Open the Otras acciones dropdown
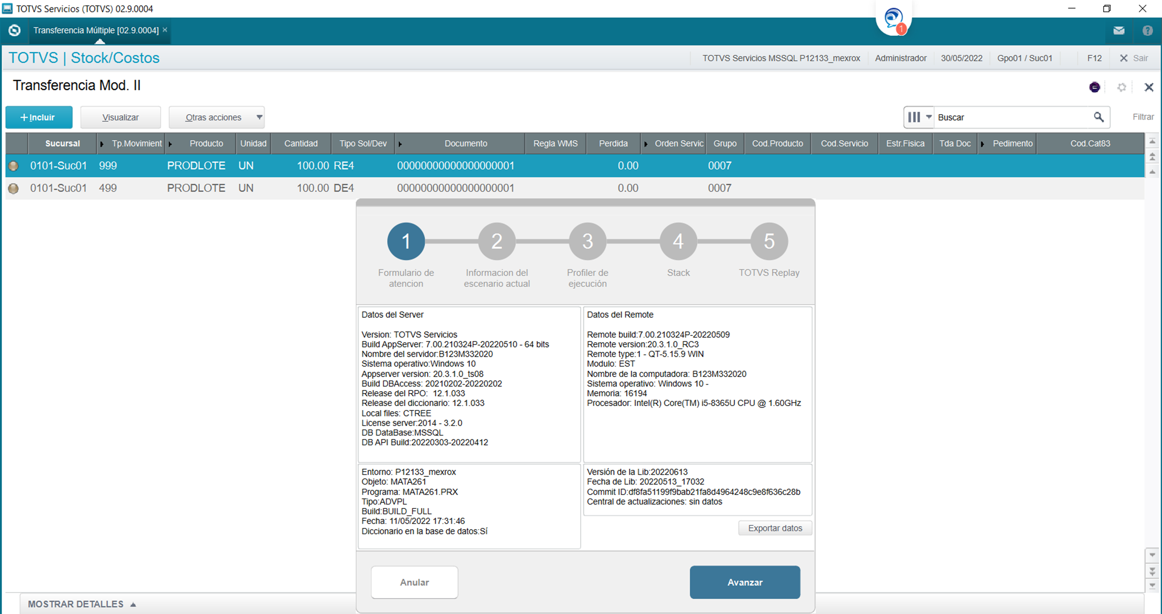The width and height of the screenshot is (1162, 614). click(217, 117)
